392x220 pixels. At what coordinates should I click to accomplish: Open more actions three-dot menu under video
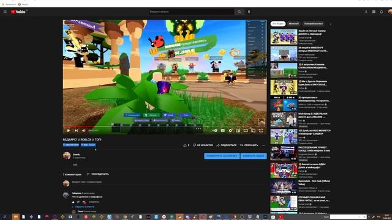pos(263,145)
